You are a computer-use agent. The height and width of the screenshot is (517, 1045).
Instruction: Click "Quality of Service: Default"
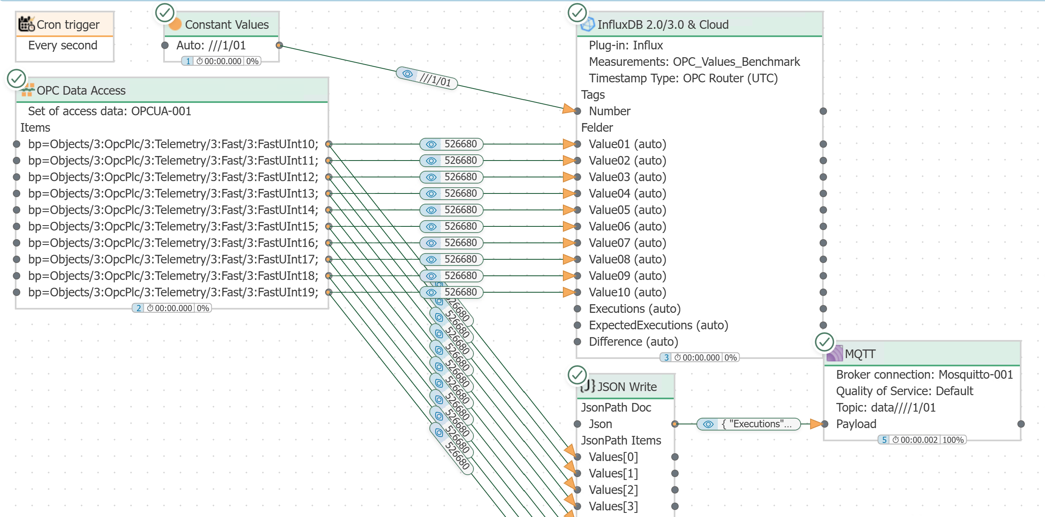coord(904,391)
